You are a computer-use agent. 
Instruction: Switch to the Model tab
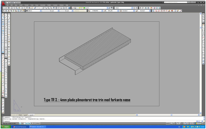pyautogui.click(x=20, y=115)
